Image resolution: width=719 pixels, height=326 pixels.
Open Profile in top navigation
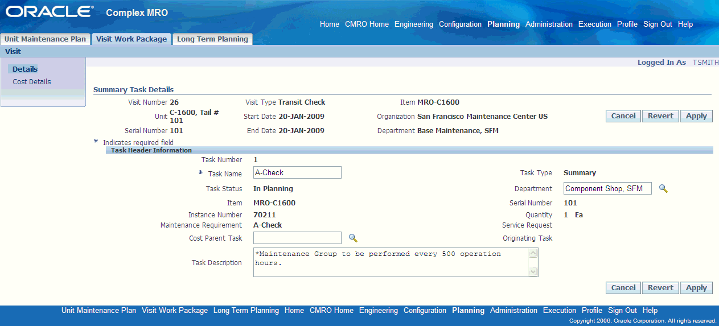coord(627,24)
